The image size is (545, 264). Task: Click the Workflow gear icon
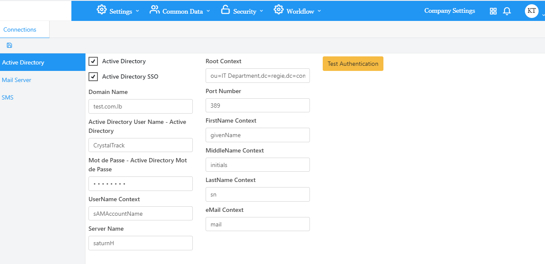coord(279,10)
